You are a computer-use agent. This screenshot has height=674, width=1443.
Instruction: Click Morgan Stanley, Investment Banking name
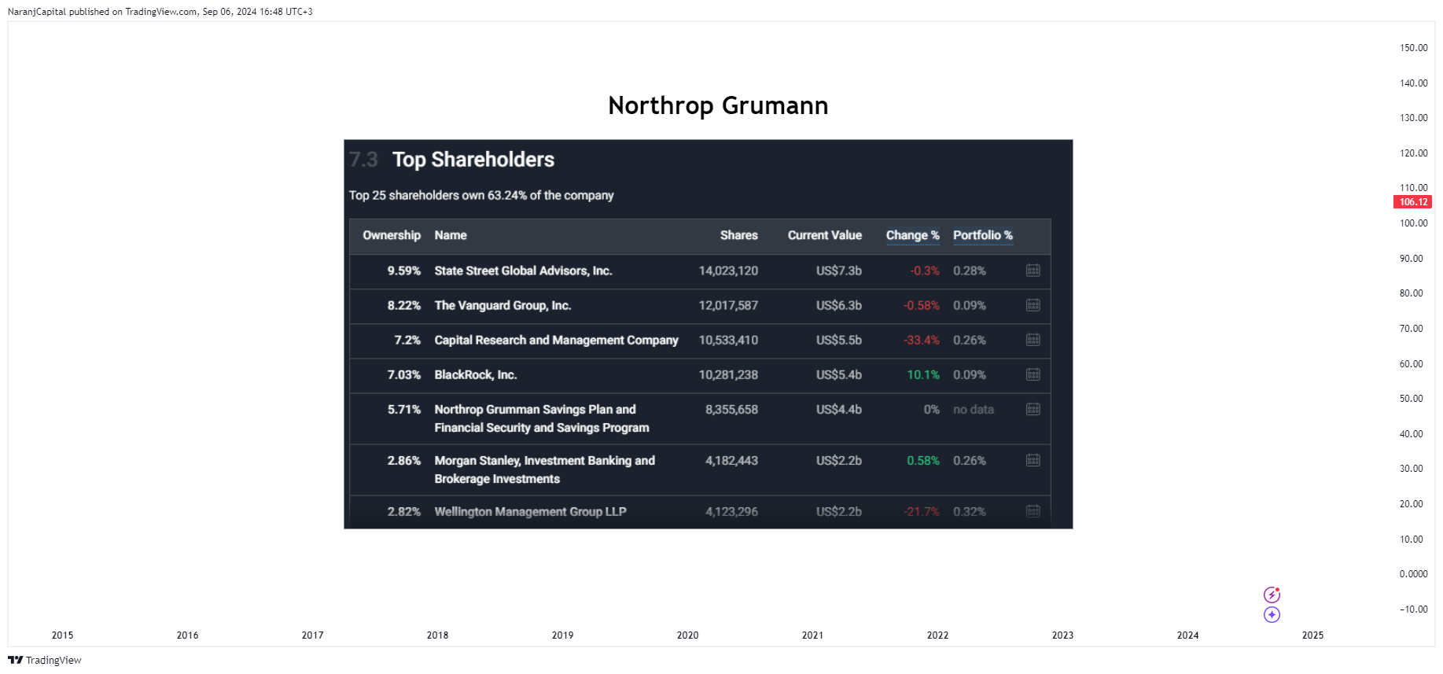click(x=544, y=470)
